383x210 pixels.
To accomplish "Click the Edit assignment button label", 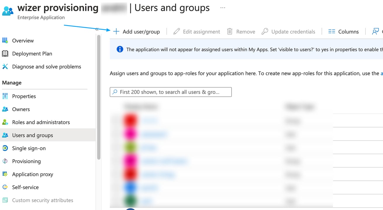I will point(201,32).
